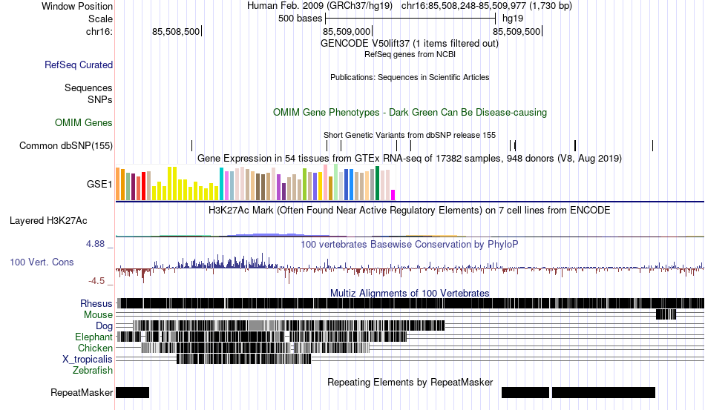705x410 pixels.
Task: Click the 500 bases scale bar
Action: point(410,19)
